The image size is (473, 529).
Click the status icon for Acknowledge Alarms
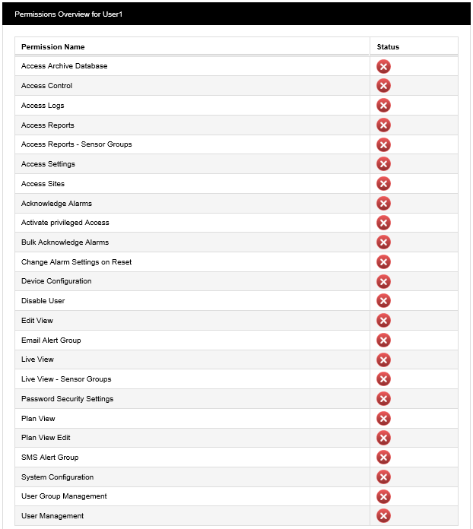[384, 204]
